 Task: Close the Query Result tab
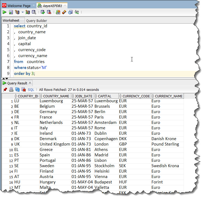click(x=30, y=83)
